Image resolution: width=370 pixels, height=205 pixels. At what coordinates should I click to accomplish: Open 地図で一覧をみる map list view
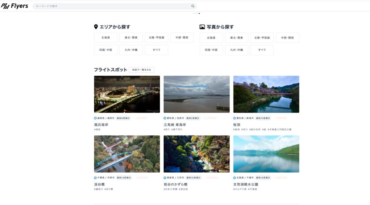[x=141, y=70]
